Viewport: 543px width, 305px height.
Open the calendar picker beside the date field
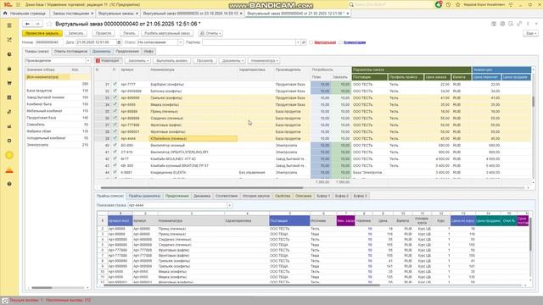coord(119,42)
